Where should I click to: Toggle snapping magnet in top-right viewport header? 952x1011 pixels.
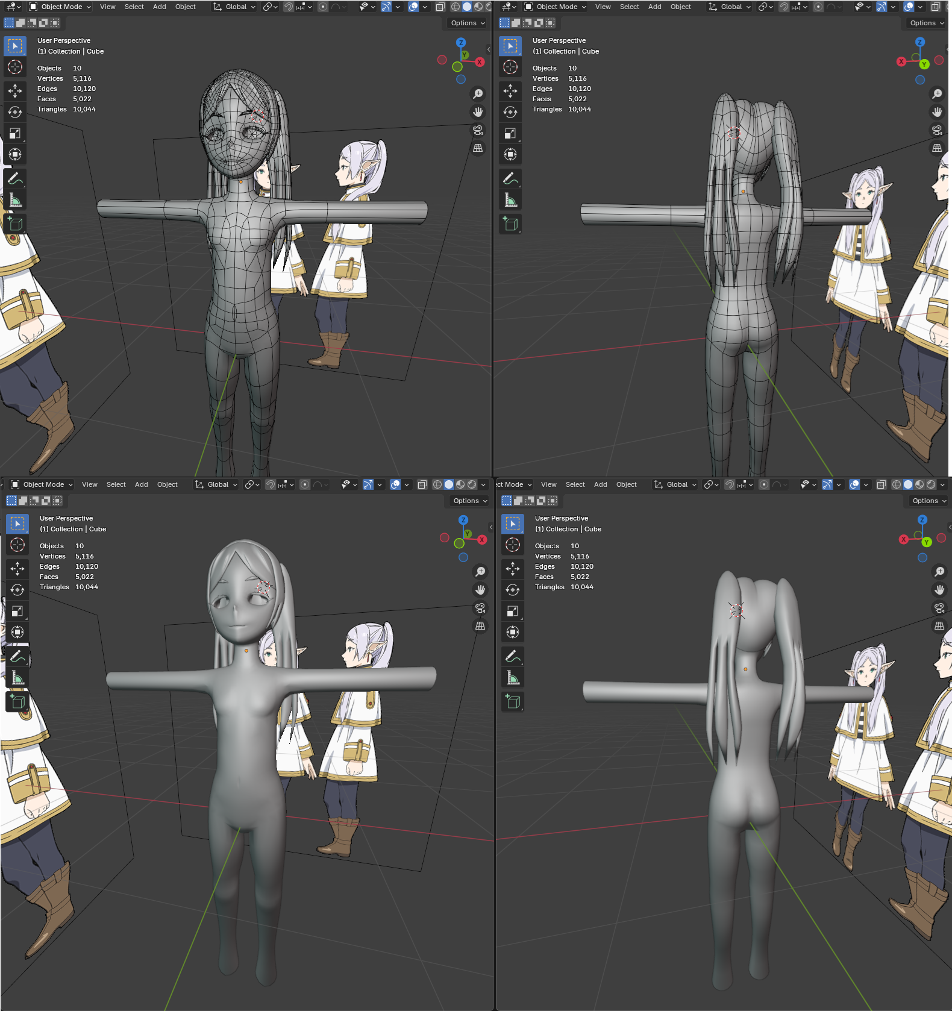[783, 7]
